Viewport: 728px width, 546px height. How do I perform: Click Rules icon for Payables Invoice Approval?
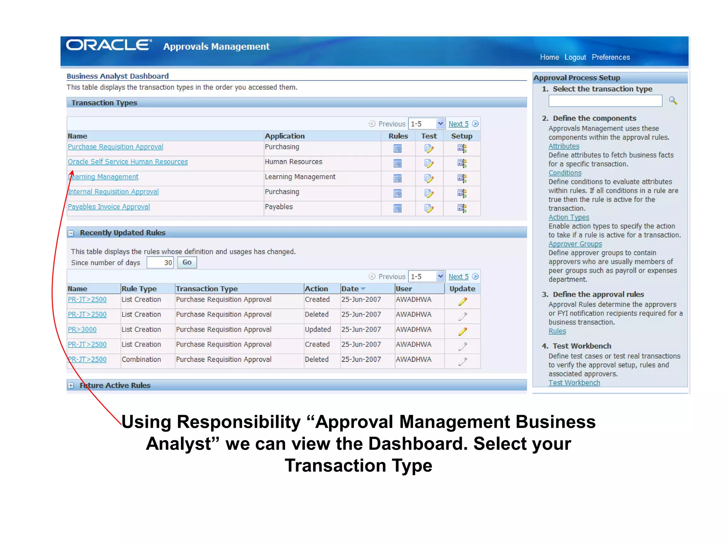(x=397, y=208)
